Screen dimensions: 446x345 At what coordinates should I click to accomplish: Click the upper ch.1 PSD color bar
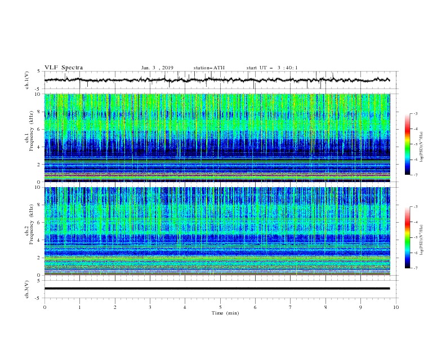tap(407, 144)
